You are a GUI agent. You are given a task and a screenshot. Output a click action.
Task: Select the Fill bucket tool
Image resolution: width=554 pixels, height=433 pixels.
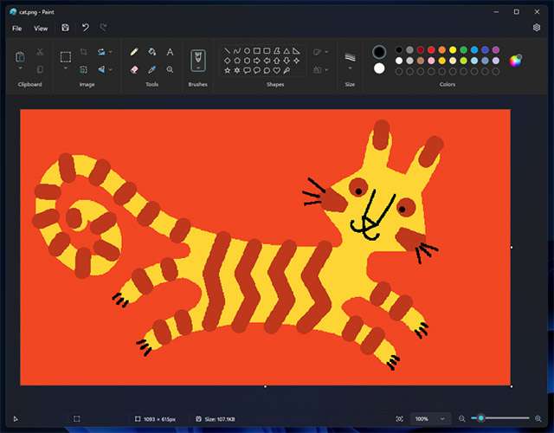coord(152,52)
